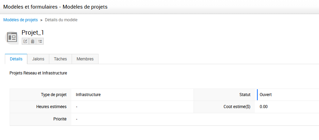This screenshot has height=140, width=319.
Task: Click the Ouvert status value
Action: coord(266,95)
